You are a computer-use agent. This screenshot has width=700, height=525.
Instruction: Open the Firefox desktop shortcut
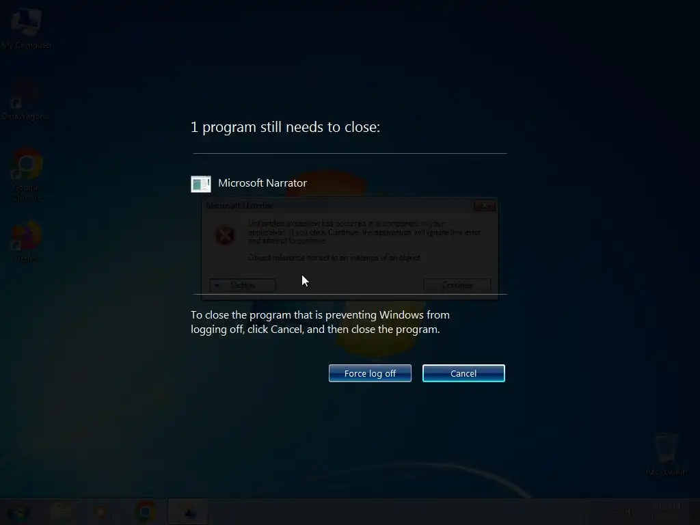pyautogui.click(x=27, y=241)
